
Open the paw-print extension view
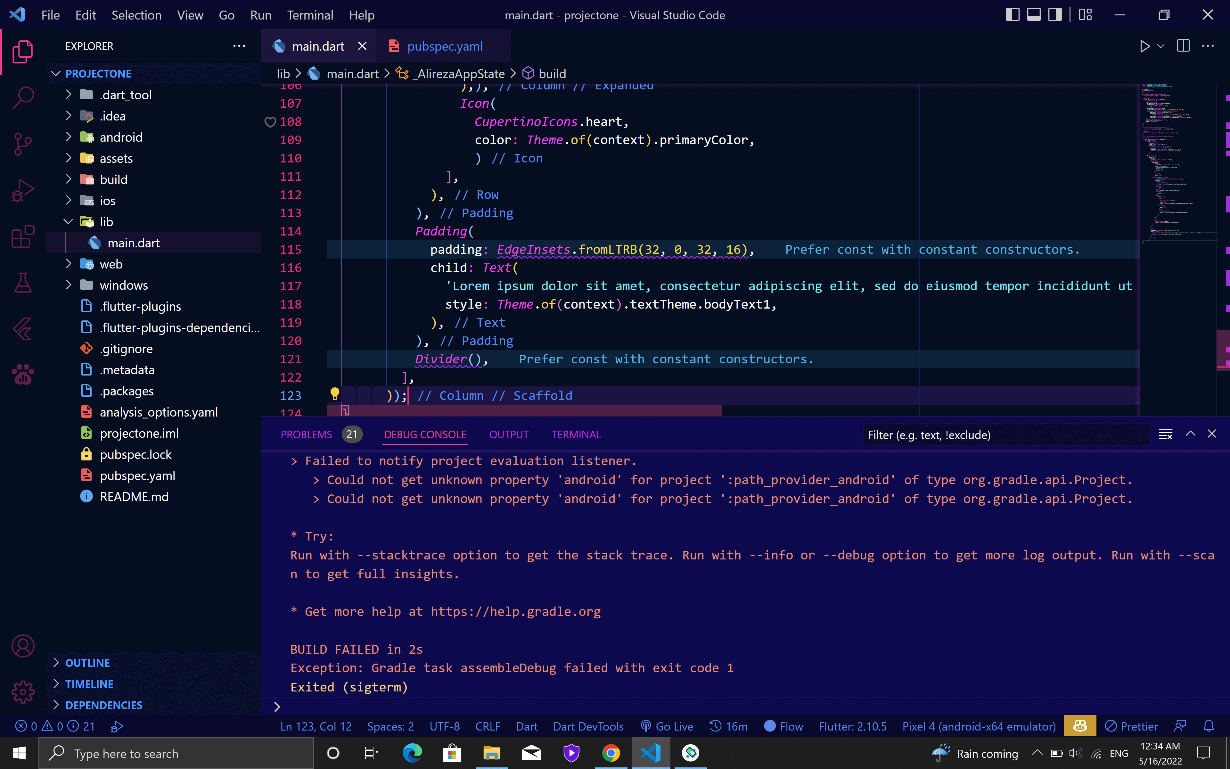pos(23,375)
